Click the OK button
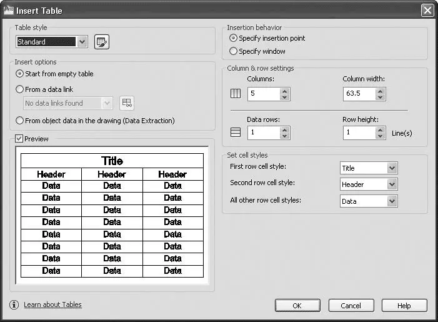The width and height of the screenshot is (438, 322). click(297, 306)
